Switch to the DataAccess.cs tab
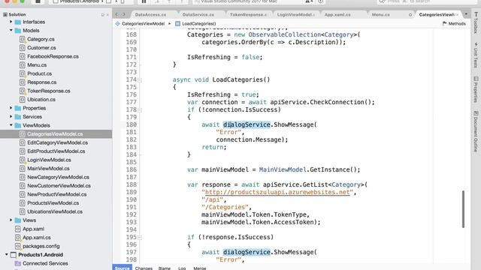The image size is (481, 270). (x=150, y=15)
